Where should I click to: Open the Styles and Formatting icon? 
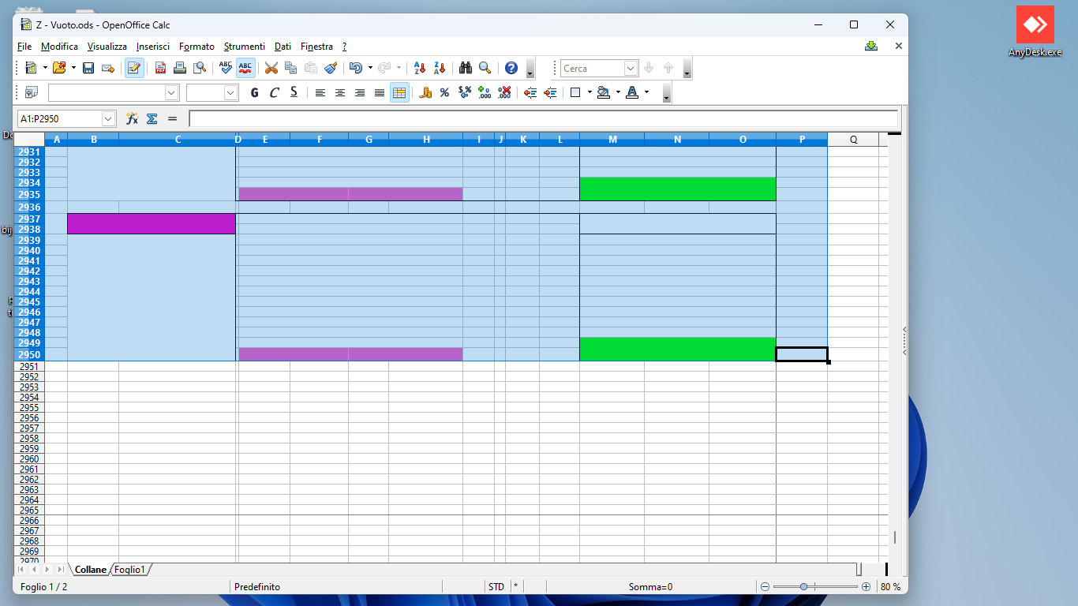(32, 92)
